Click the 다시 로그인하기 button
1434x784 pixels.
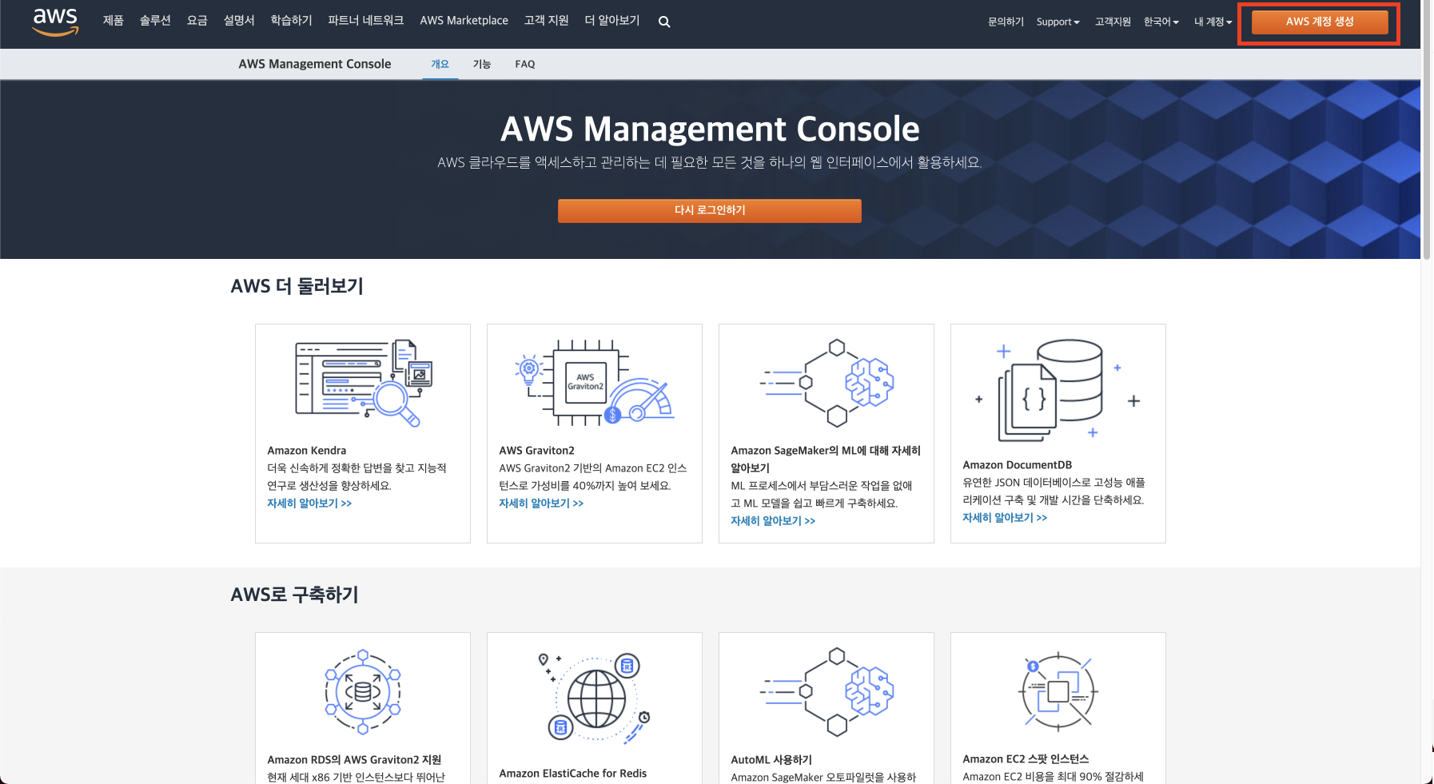710,211
